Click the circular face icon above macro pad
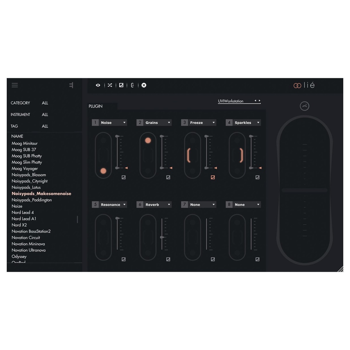The image size is (350, 350). (304, 106)
